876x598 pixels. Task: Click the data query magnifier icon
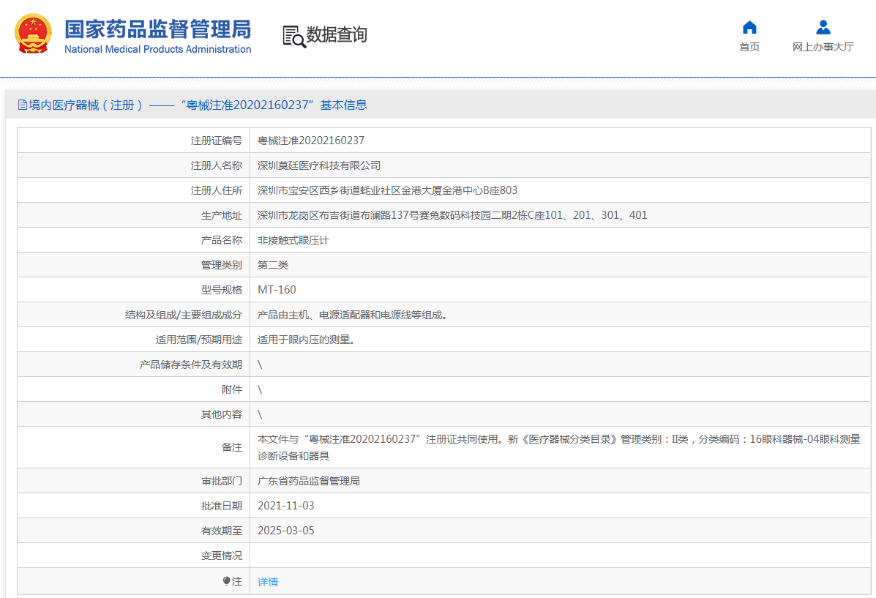pos(294,37)
